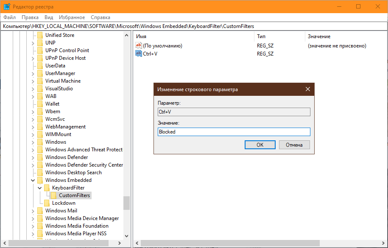Click the Wbem folder icon
Viewport: 388px width, 248px height.
[x=40, y=111]
